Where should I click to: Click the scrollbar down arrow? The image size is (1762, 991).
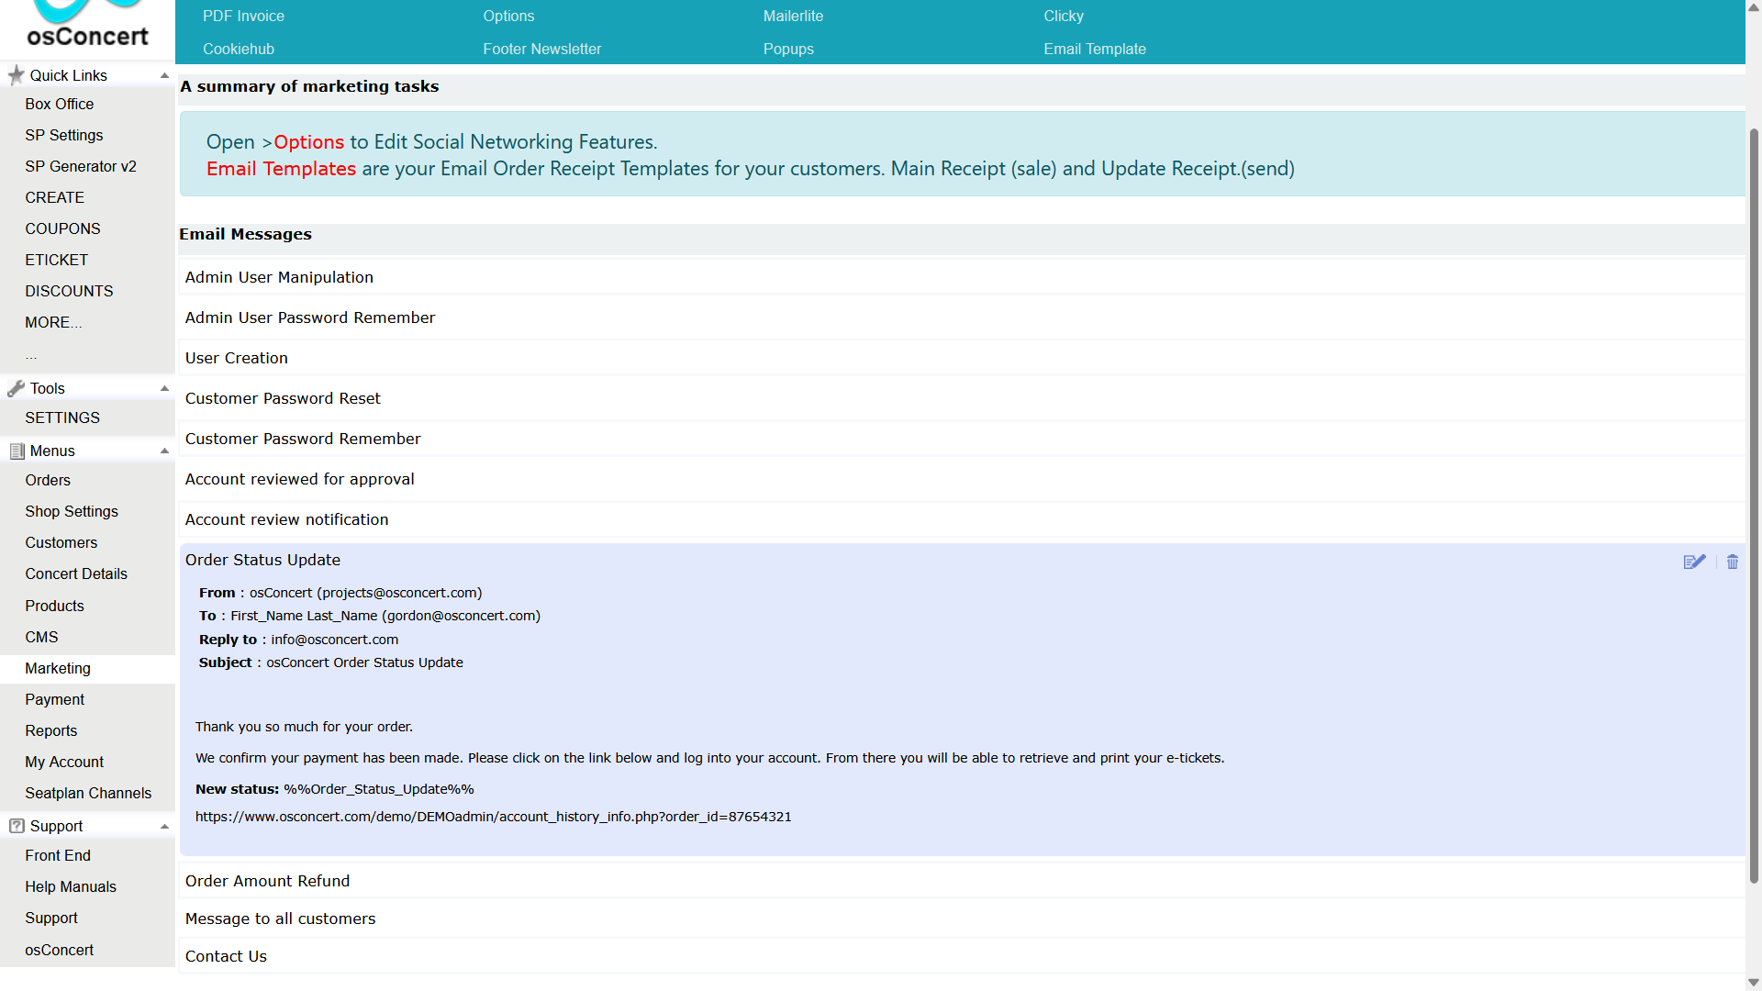1754,983
